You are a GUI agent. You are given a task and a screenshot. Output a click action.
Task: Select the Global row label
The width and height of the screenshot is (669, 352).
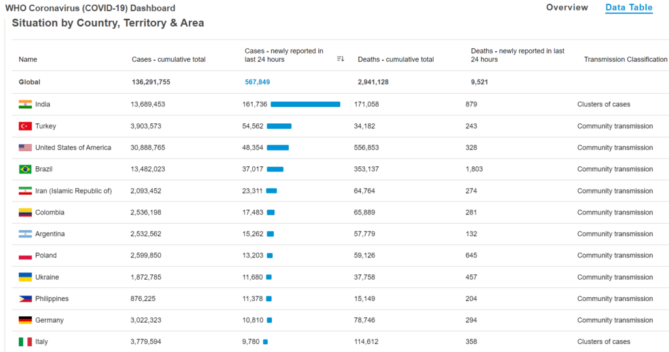point(29,82)
